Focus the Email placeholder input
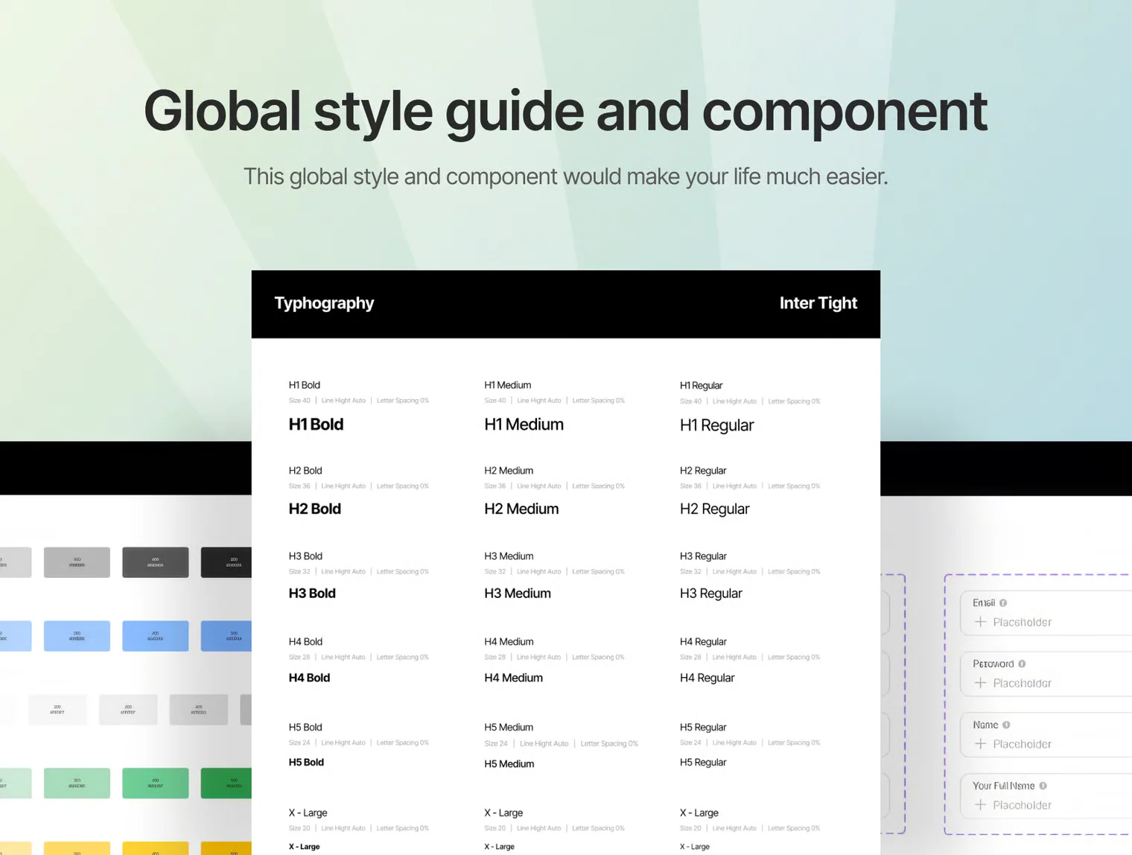This screenshot has height=855, width=1132. click(1046, 613)
